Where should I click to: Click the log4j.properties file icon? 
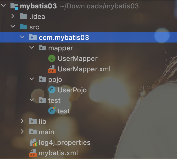[x=34, y=142]
